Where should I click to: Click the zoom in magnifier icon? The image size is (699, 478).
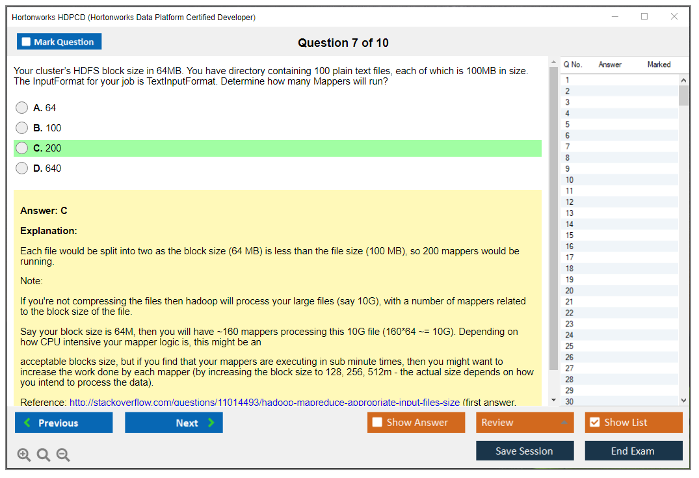click(24, 455)
